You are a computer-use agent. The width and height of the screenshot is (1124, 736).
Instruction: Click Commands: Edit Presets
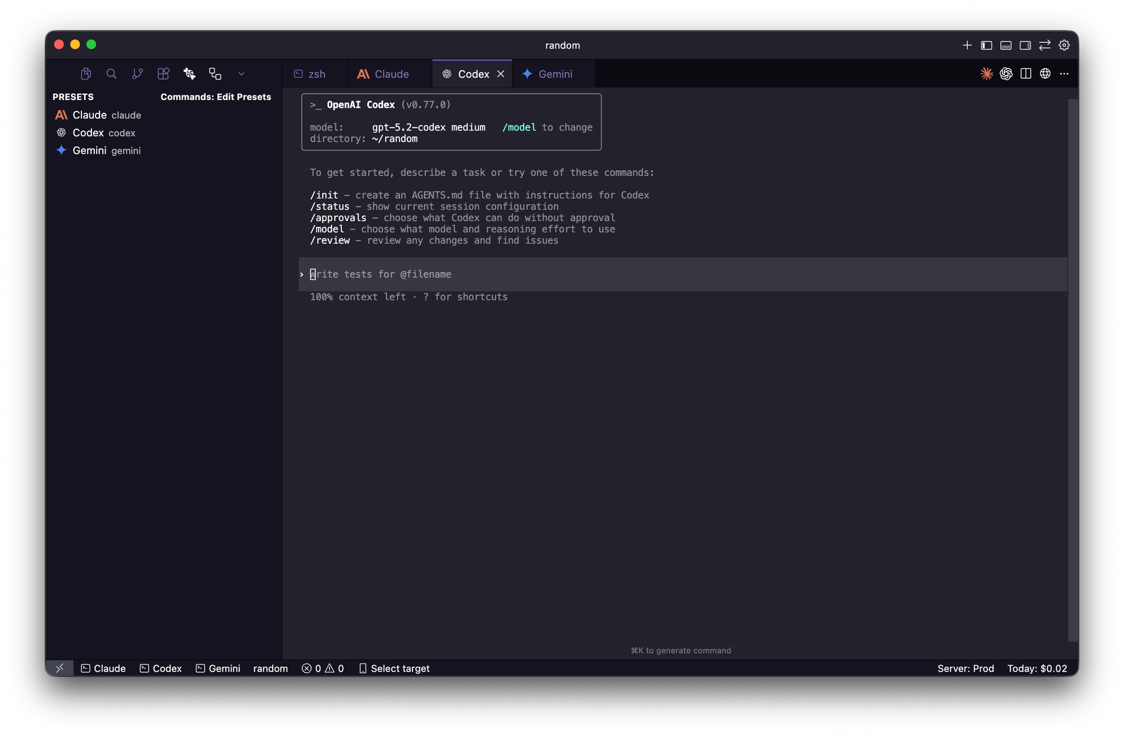[216, 97]
